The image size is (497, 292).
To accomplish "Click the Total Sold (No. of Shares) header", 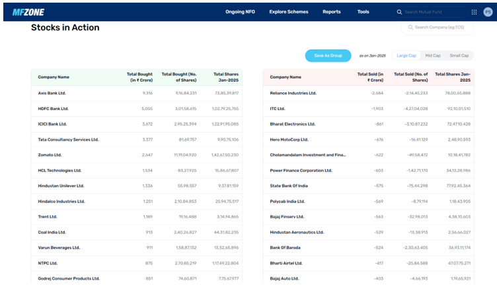I will point(411,77).
